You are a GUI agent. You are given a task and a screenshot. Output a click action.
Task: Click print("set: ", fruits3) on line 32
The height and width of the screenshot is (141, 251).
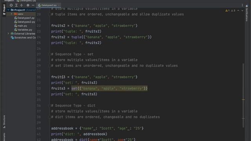(x=74, y=83)
